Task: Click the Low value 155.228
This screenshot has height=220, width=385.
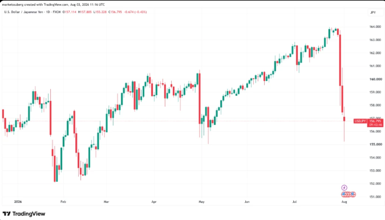Action: pyautogui.click(x=101, y=12)
